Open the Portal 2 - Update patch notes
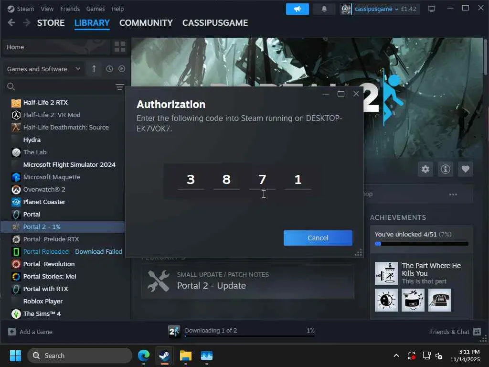Screen dimensions: 489x367 [248, 281]
